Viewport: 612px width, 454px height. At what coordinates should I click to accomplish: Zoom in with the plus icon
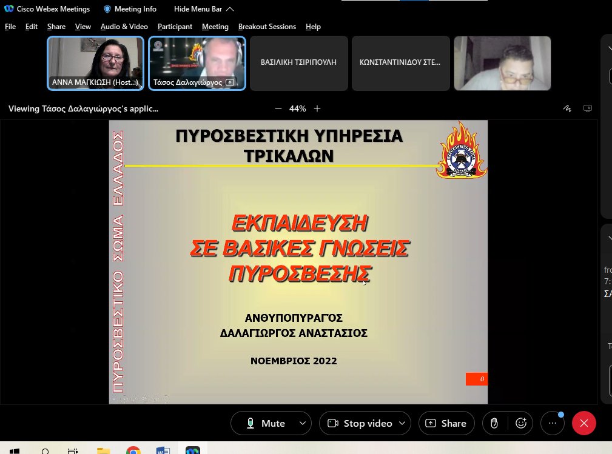pyautogui.click(x=317, y=108)
